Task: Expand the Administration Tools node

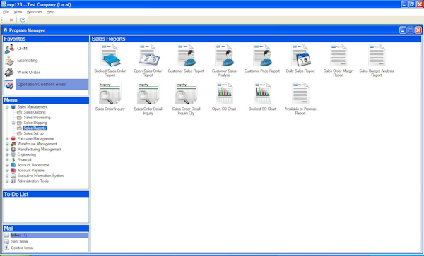Action: [x=7, y=181]
